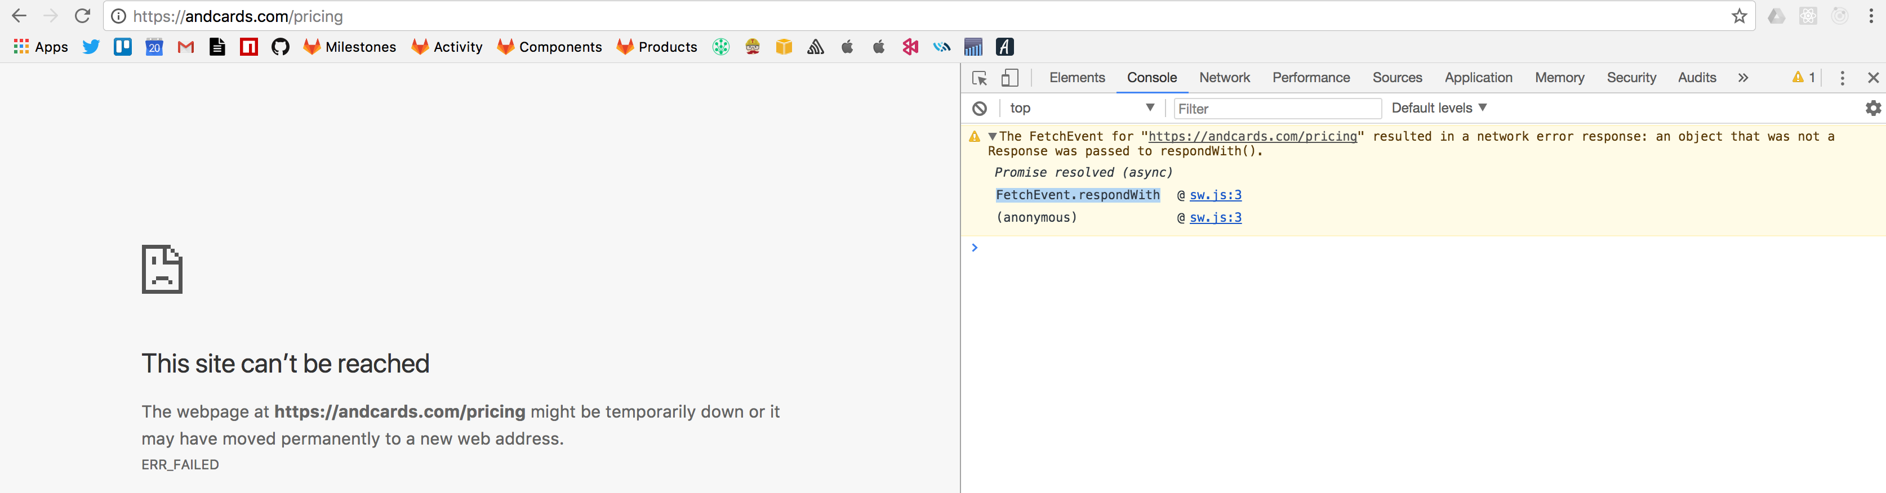
Task: Toggle the DevTools device toolbar
Action: click(1011, 78)
